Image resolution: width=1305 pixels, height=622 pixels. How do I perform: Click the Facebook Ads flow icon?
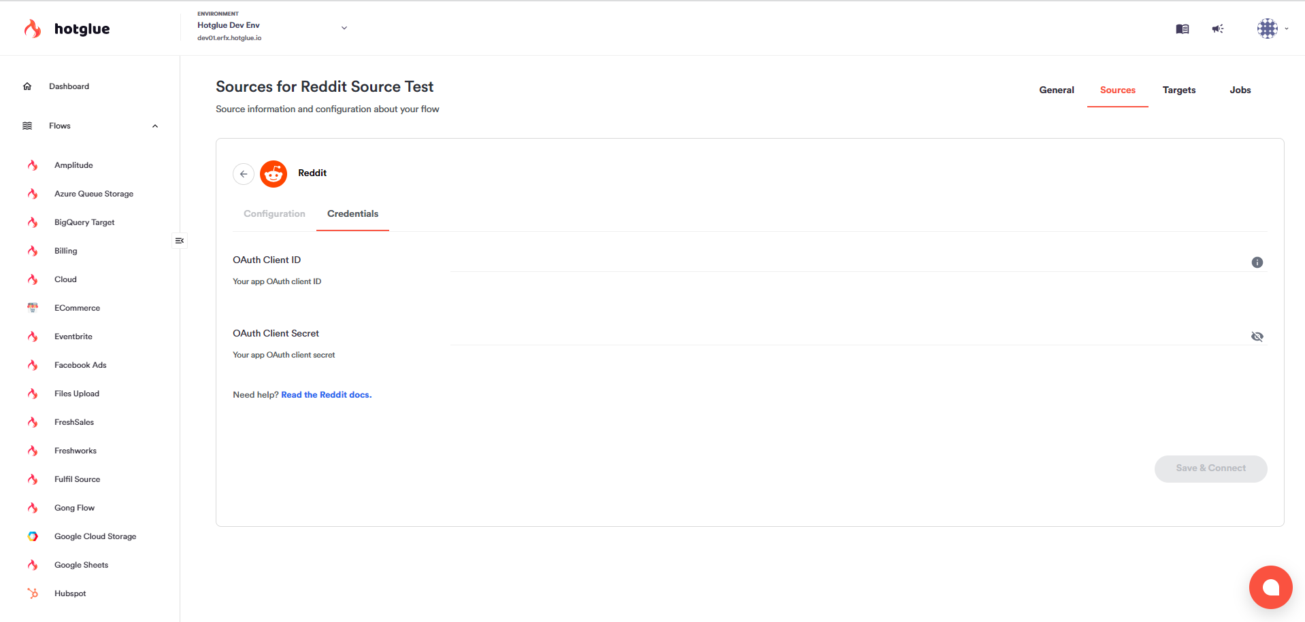33,365
